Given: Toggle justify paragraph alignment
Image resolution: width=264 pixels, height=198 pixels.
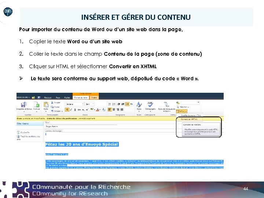Looking at the screenshot, I should pyautogui.click(x=122, y=110).
